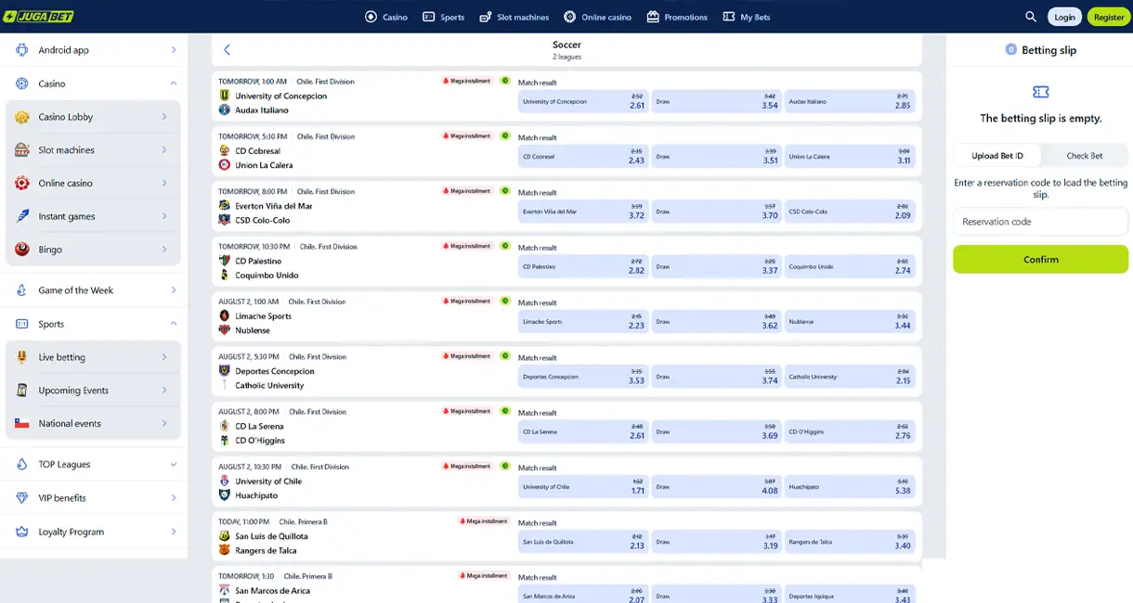Viewport: 1133px width, 603px height.
Task: Click the Everton Viña del Mar team name
Action: (274, 206)
